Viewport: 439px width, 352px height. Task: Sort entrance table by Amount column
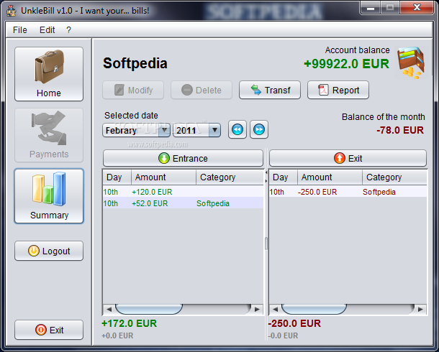(x=163, y=177)
